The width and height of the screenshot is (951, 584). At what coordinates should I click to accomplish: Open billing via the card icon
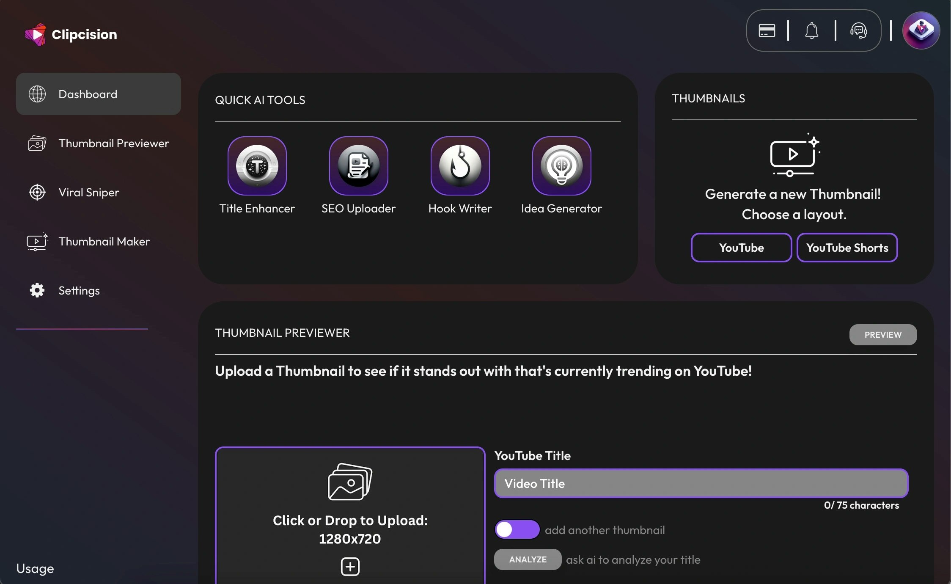(767, 30)
